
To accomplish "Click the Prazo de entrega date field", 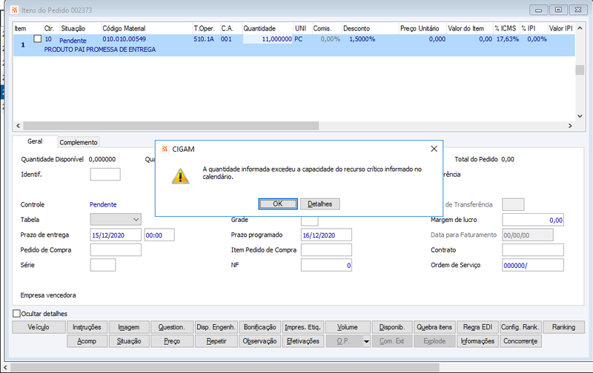I will tap(116, 235).
